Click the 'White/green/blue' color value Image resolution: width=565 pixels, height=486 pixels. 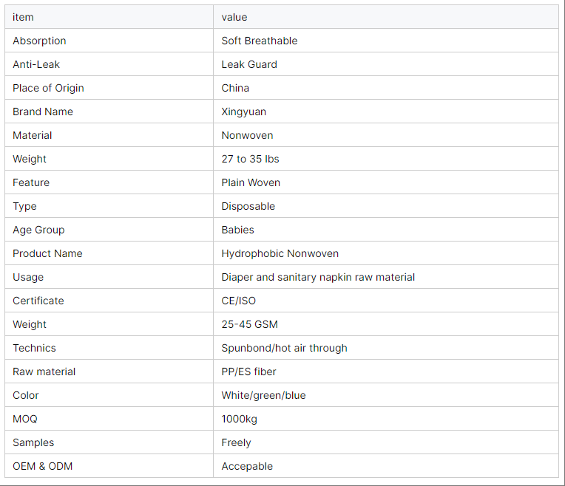[263, 395]
